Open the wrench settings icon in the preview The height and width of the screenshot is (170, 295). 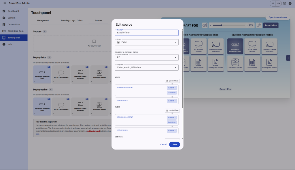coord(259,25)
